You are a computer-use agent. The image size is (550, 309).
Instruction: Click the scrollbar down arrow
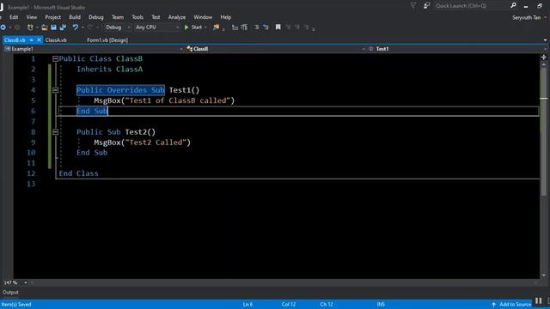tap(544, 276)
